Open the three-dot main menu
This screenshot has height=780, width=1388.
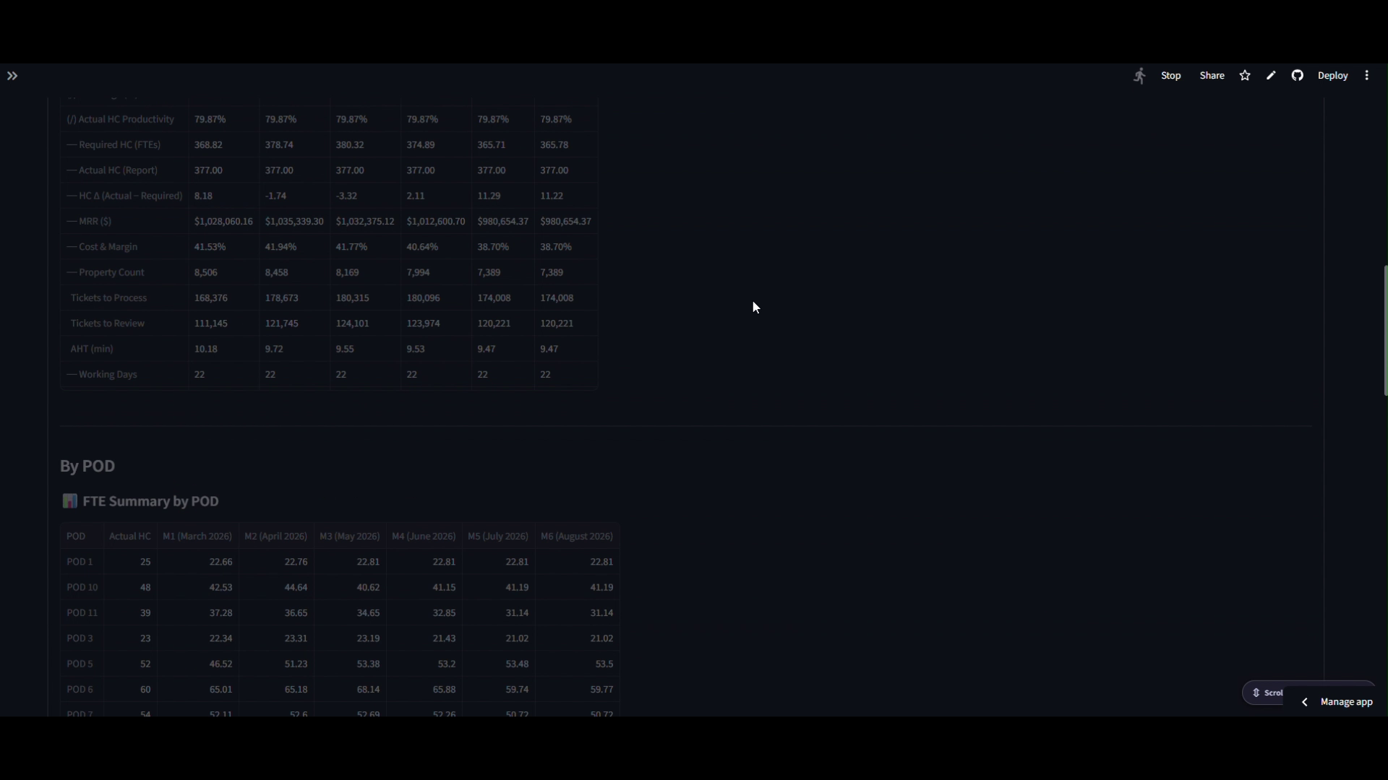[x=1367, y=76]
